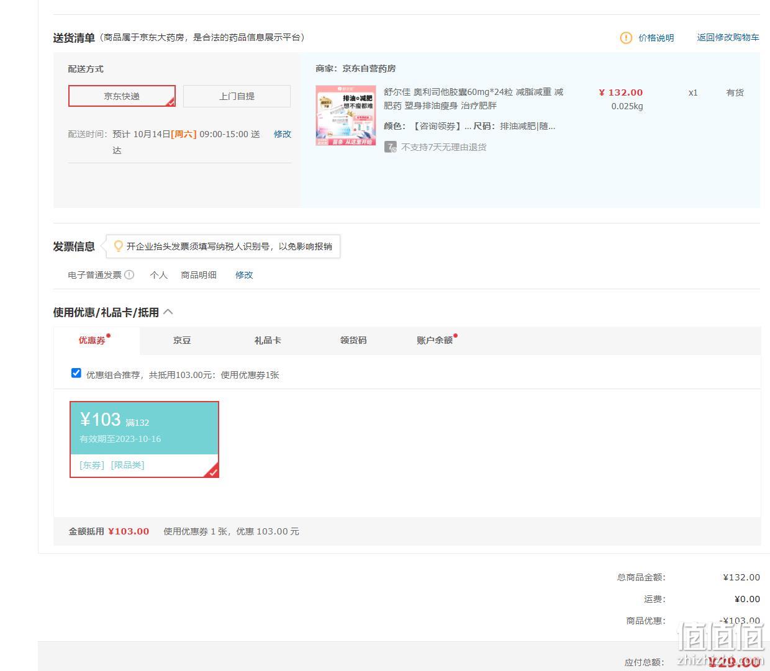Screen dimensions: 770x671
Task: Click the 商家: 京东自营药房 seller label
Action: [356, 68]
